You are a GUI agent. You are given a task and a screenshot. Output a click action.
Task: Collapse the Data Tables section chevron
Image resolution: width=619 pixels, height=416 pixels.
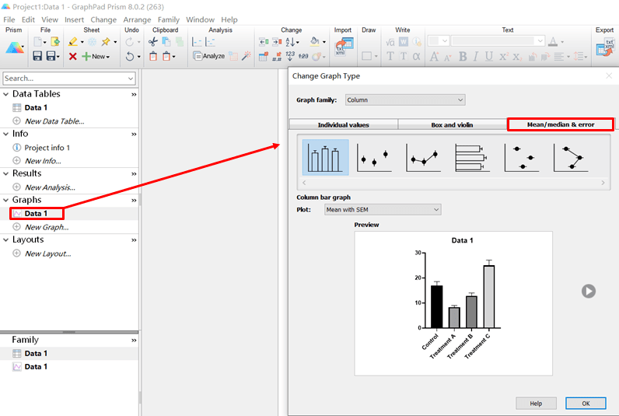[x=134, y=94]
